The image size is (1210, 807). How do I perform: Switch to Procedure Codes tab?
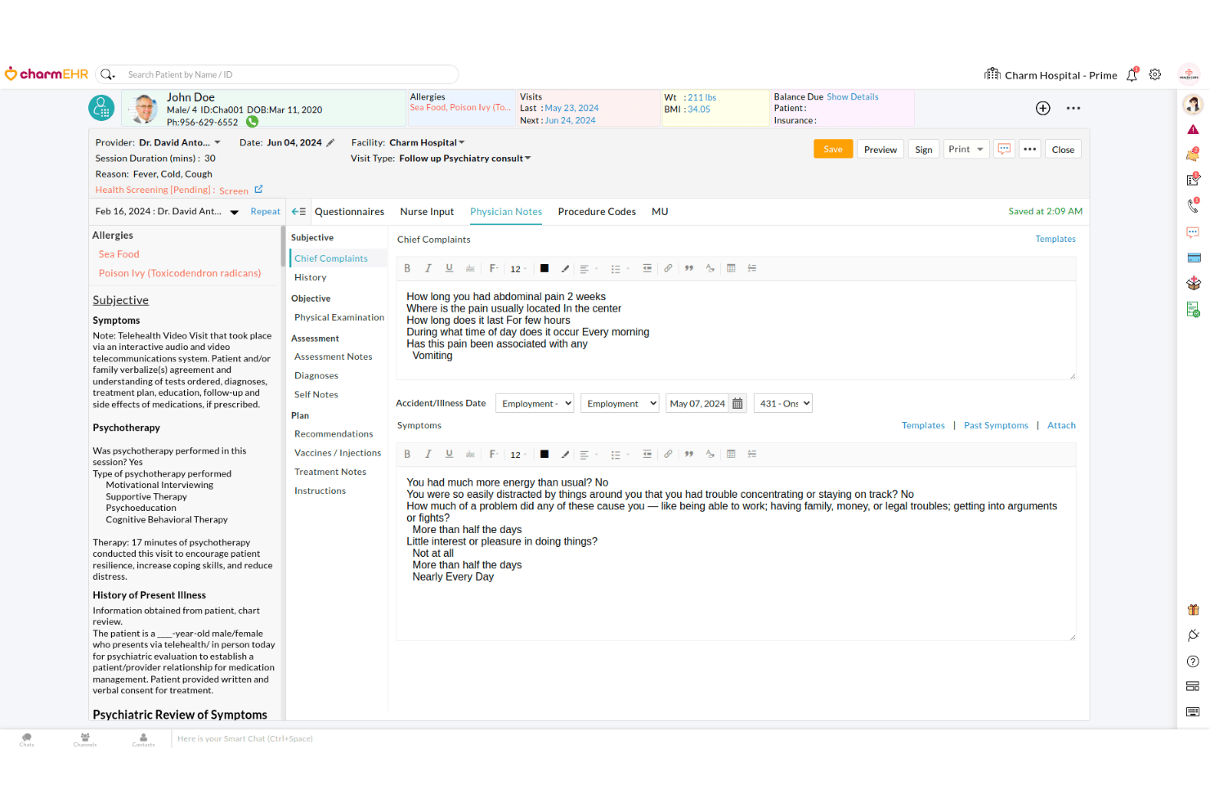coord(597,212)
